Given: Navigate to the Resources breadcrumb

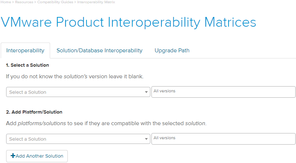Looking at the screenshot, I should (24, 2).
